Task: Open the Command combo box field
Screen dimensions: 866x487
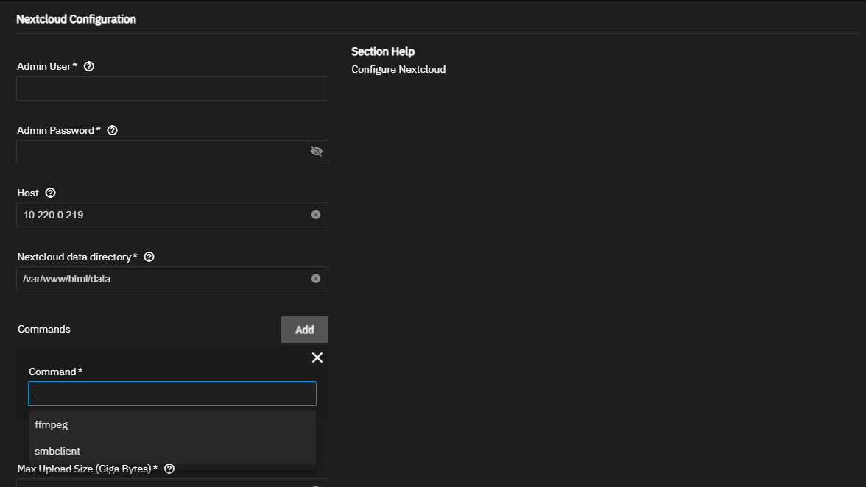Action: 172,394
